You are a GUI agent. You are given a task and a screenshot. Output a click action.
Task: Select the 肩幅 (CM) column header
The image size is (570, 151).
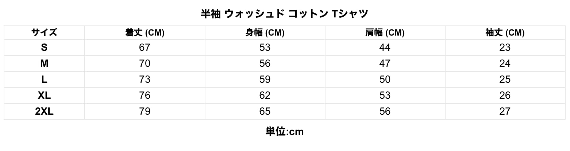point(385,33)
